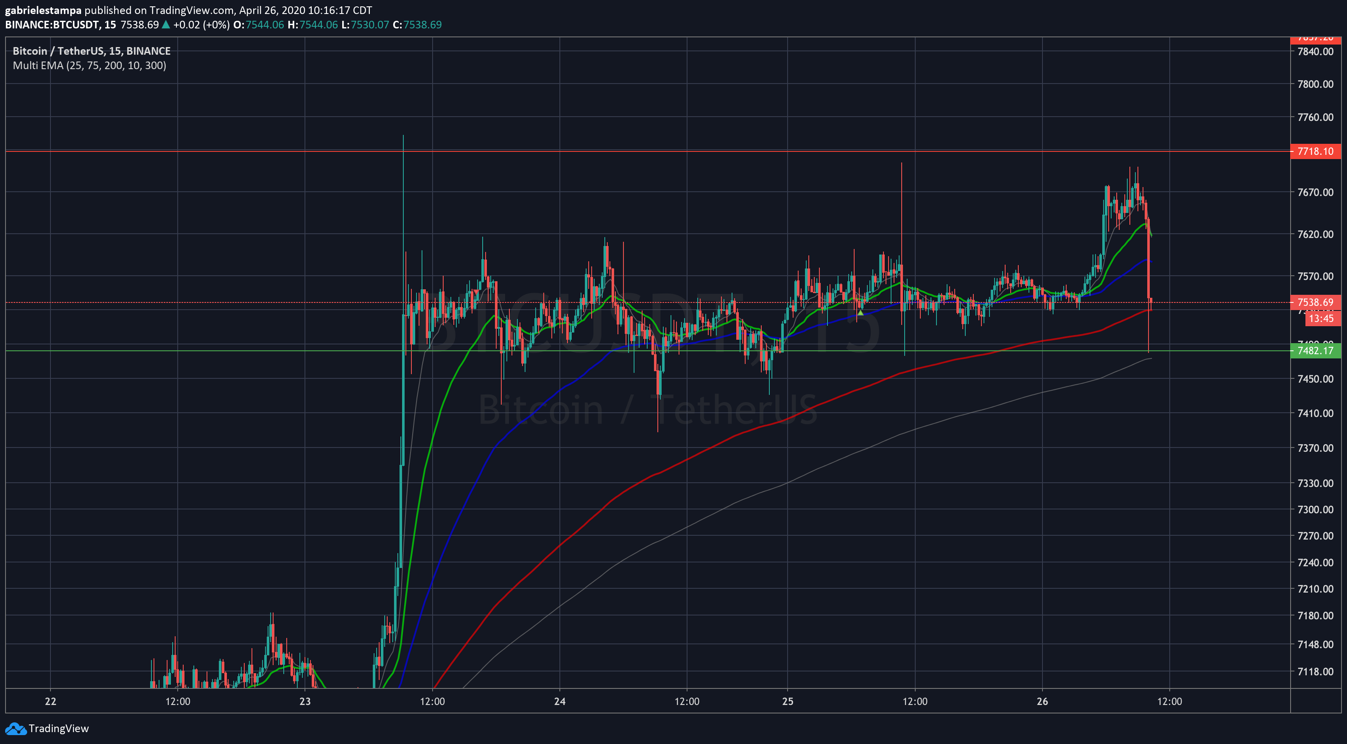Click the Bitcoin / TetherUS, 15, BINANCE title

(92, 51)
